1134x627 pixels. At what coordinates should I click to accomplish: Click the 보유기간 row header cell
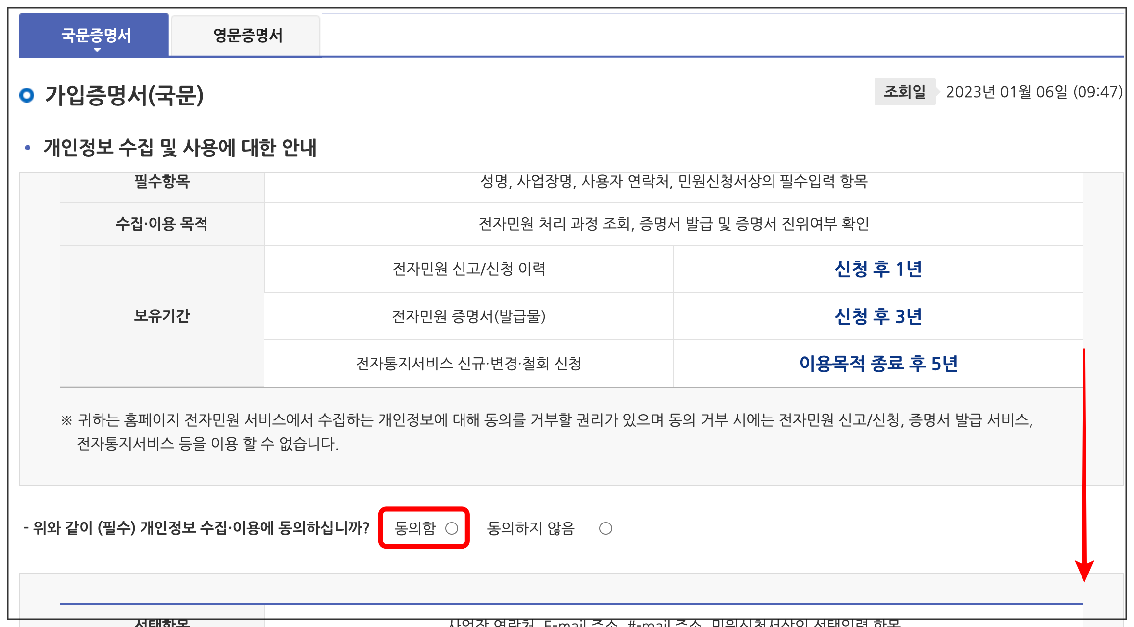click(162, 316)
